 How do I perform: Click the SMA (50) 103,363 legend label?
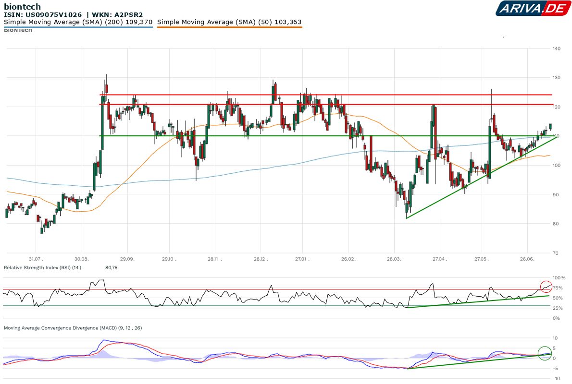click(229, 22)
